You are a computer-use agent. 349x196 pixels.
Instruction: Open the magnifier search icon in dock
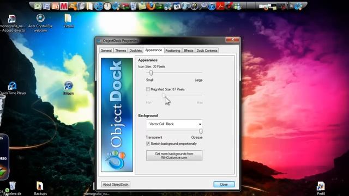coord(203,6)
